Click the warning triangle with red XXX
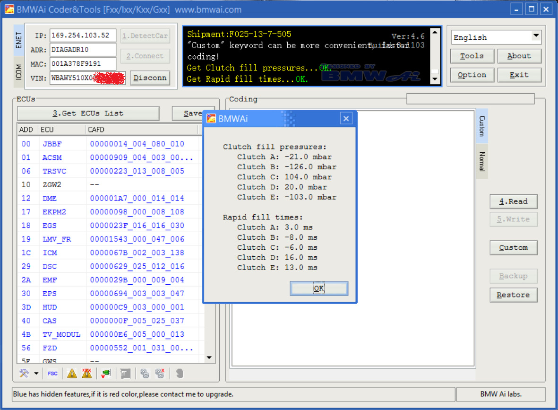The width and height of the screenshot is (558, 410). click(87, 373)
